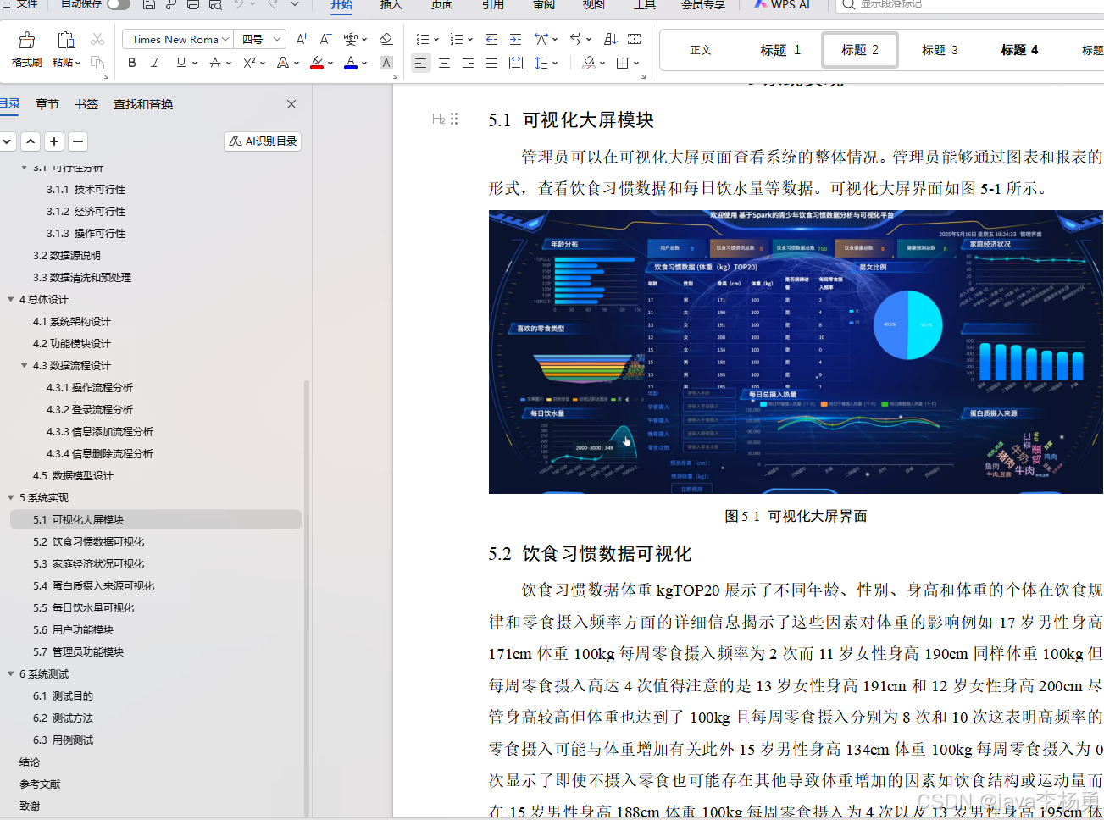Click the outline minus (-) demote button

click(x=78, y=141)
